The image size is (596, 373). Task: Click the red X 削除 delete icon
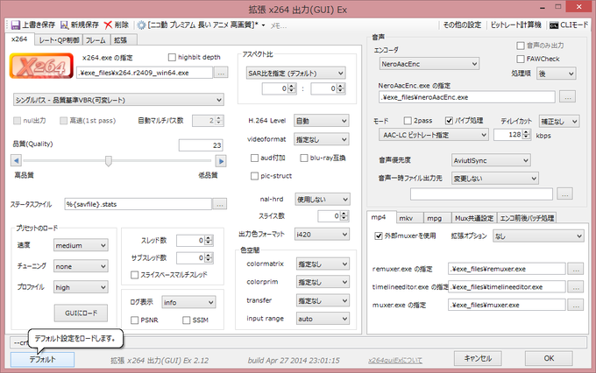coord(108,25)
